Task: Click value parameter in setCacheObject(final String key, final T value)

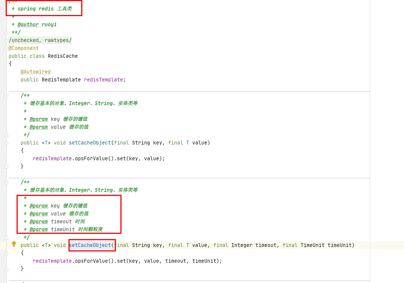Action: point(200,143)
